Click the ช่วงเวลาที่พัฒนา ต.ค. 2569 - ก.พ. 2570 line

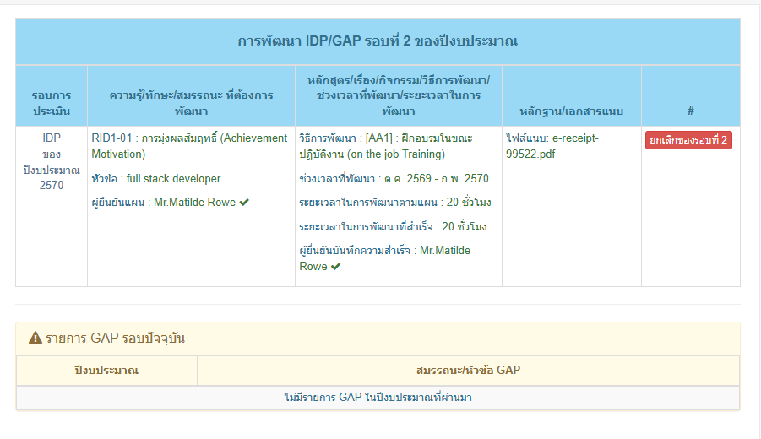pyautogui.click(x=394, y=178)
